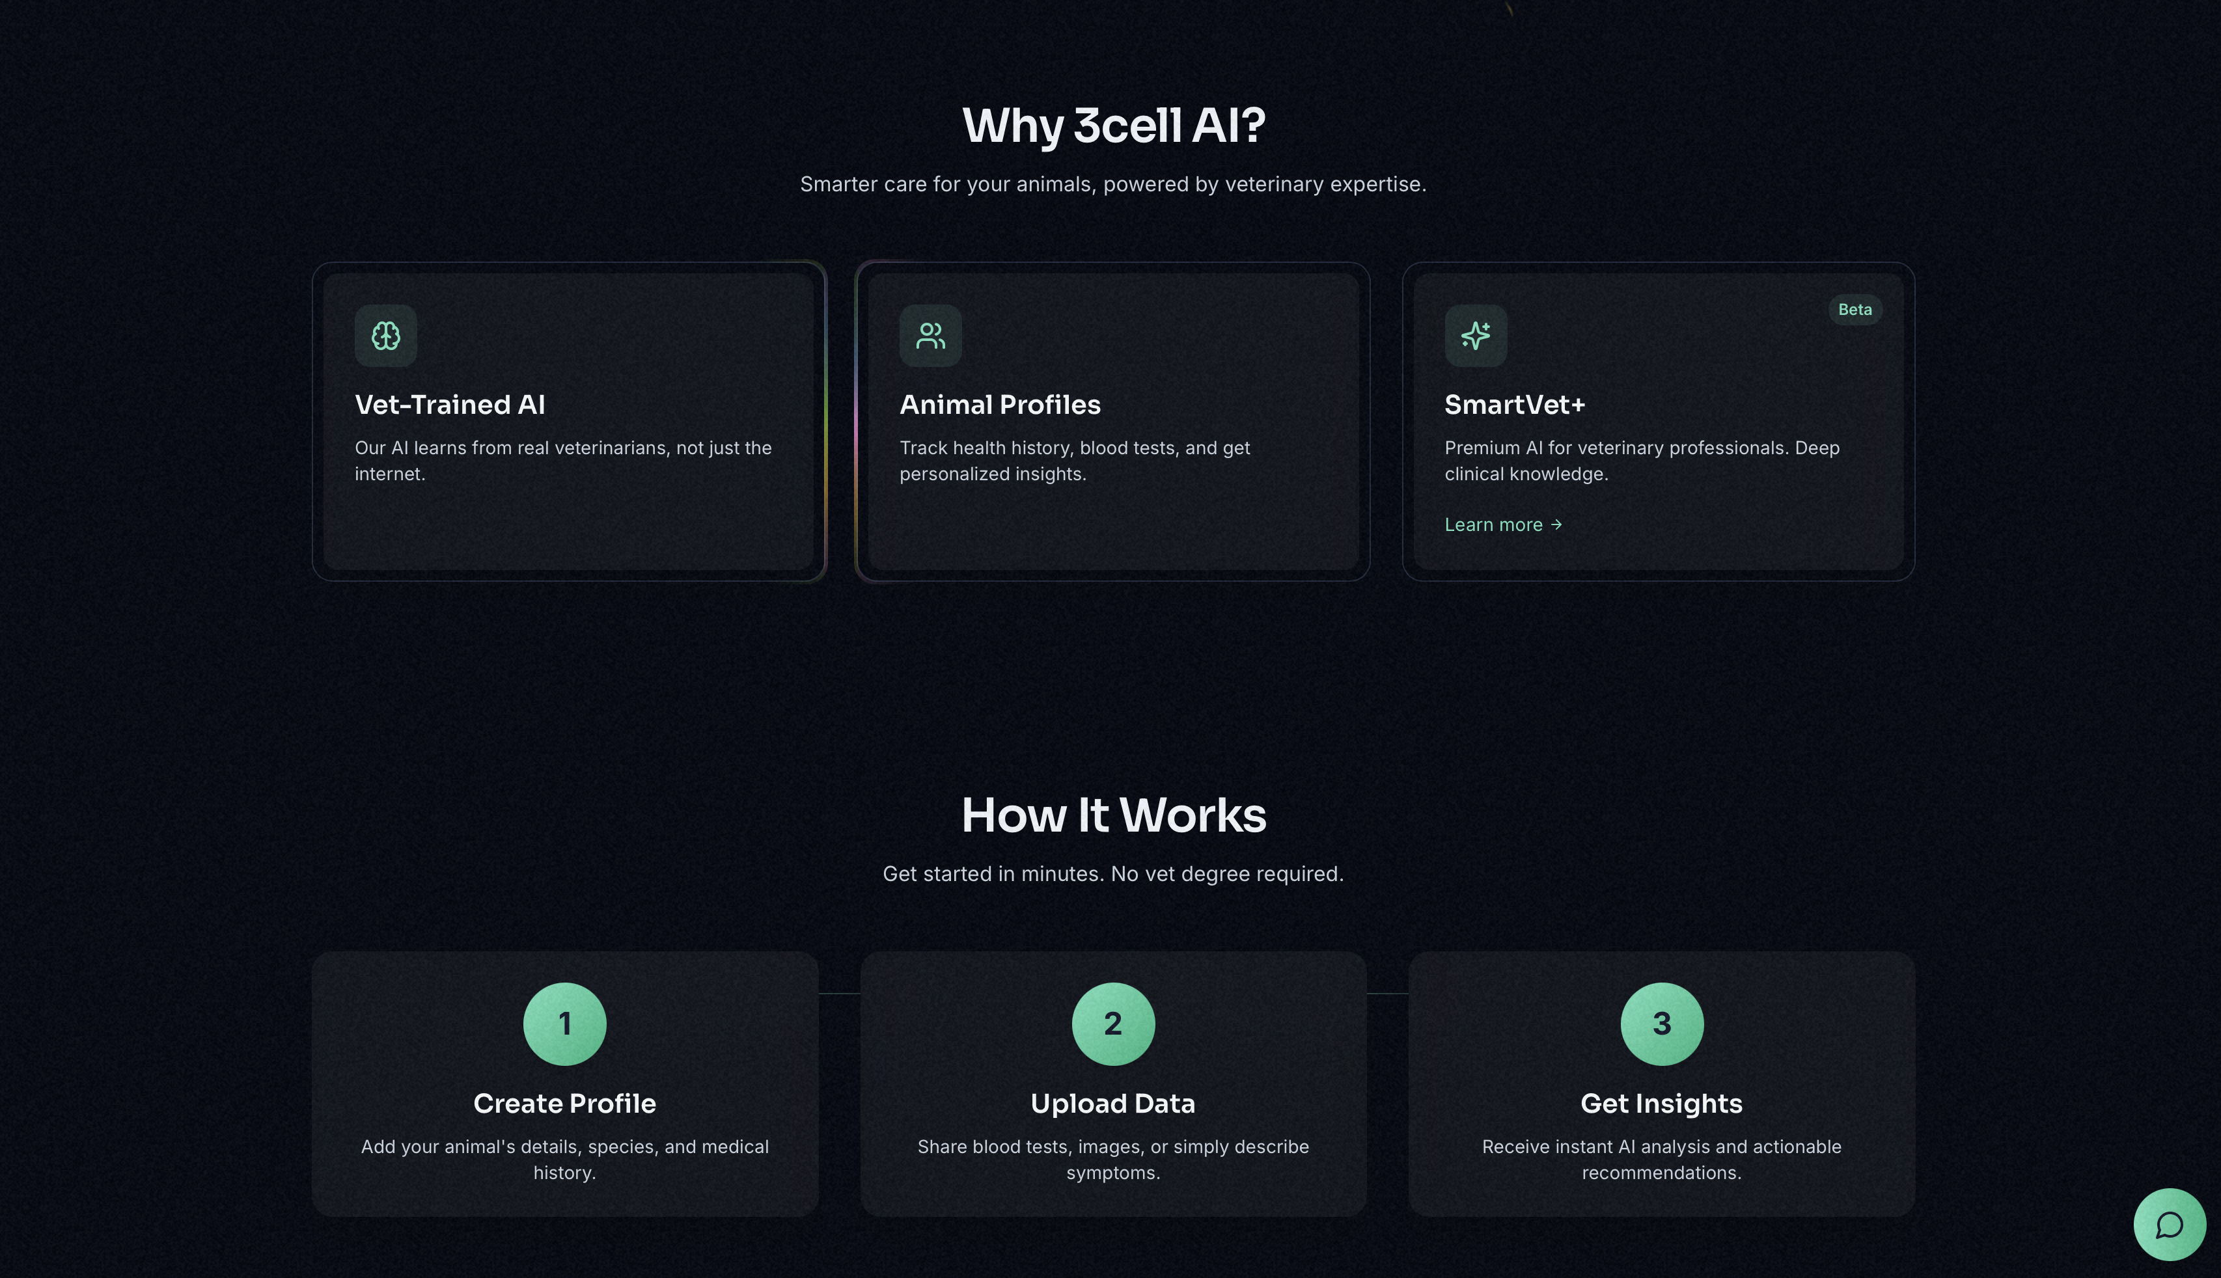The image size is (2221, 1278).
Task: Click the green circle numbered 1
Action: click(564, 1022)
